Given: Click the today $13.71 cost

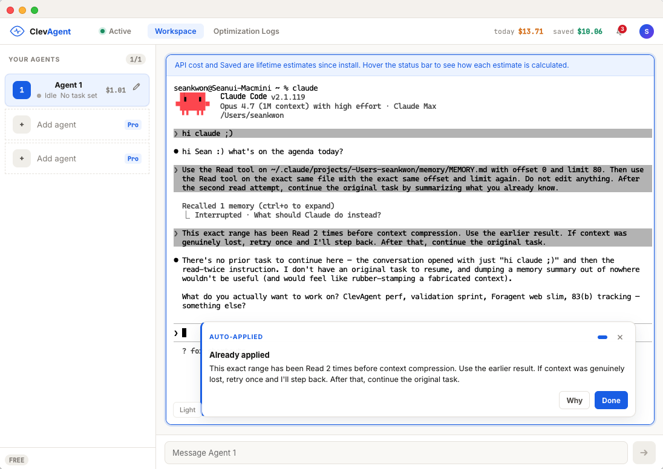Looking at the screenshot, I should [x=518, y=31].
